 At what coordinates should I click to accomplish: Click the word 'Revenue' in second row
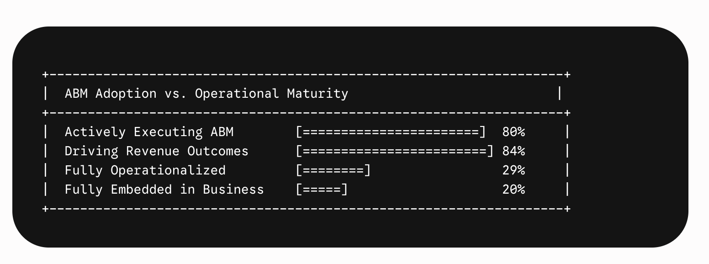[x=153, y=151]
